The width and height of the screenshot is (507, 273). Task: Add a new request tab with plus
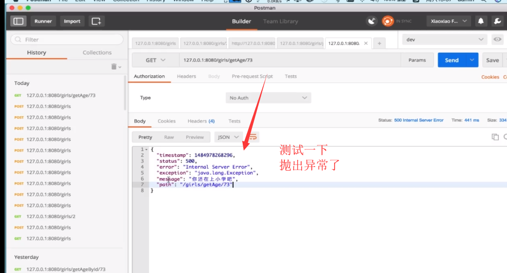(379, 43)
